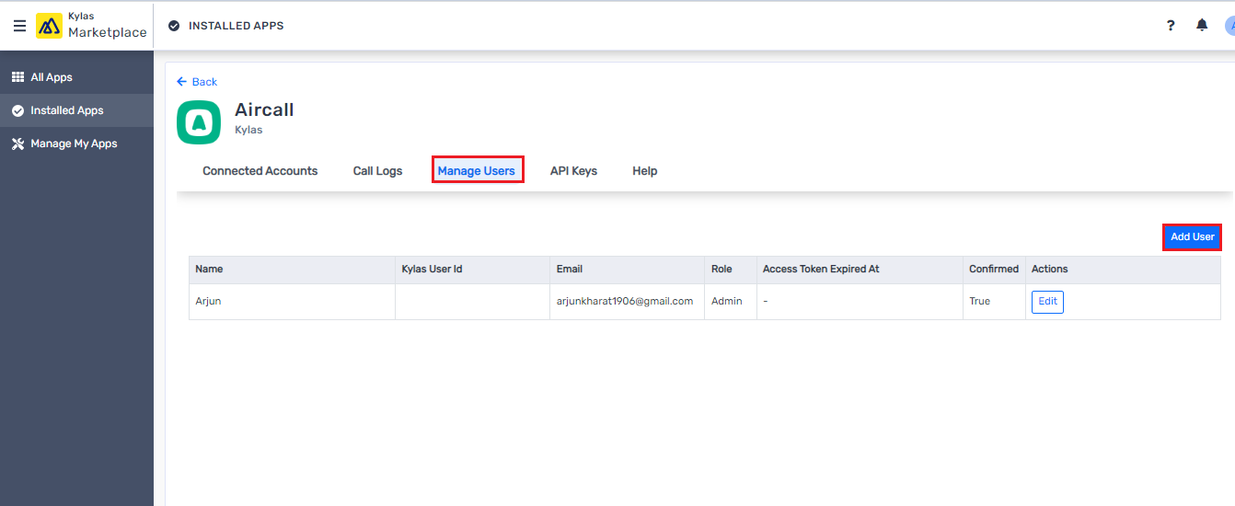Select the True confirmed cell
Viewport: 1235px width, 506px height.
coord(994,302)
